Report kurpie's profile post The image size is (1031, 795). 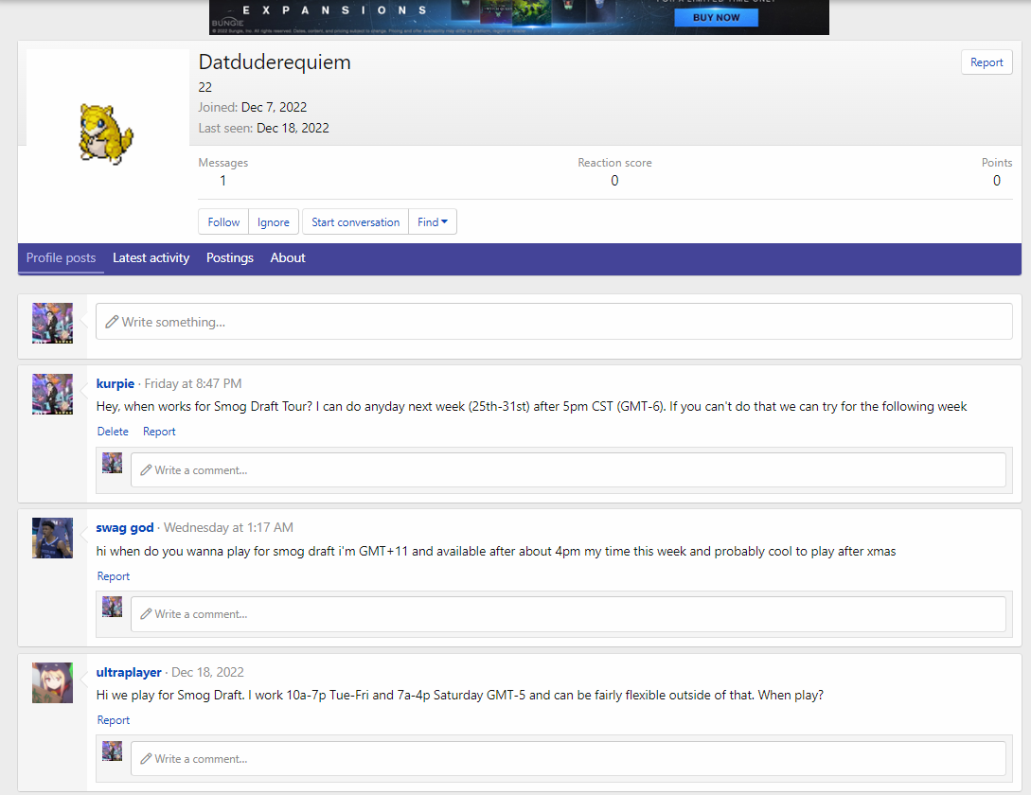[159, 432]
